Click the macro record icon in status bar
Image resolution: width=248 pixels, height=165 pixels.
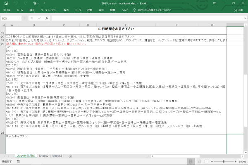pos(18,162)
